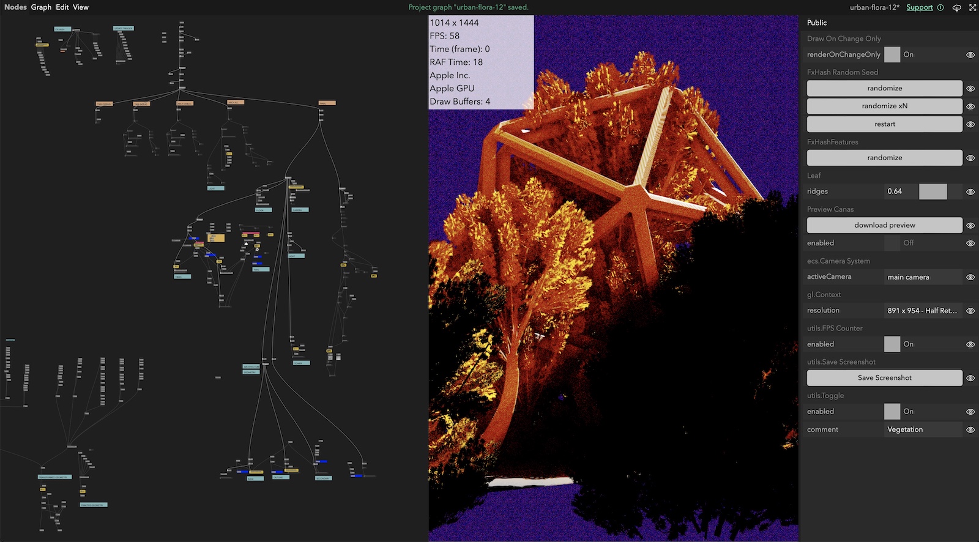Click the info icon next to Support
This screenshot has height=542, width=979.
point(940,7)
